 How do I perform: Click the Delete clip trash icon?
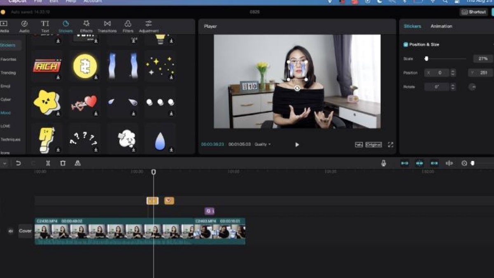click(x=63, y=163)
